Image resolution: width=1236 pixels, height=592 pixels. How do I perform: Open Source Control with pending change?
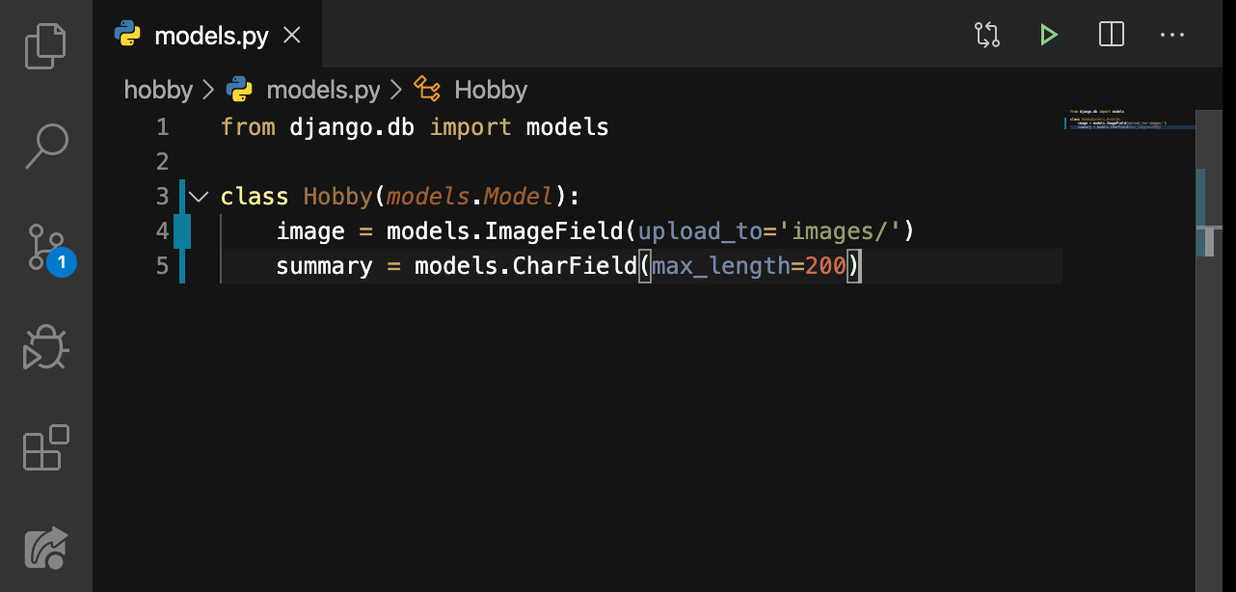click(x=45, y=248)
